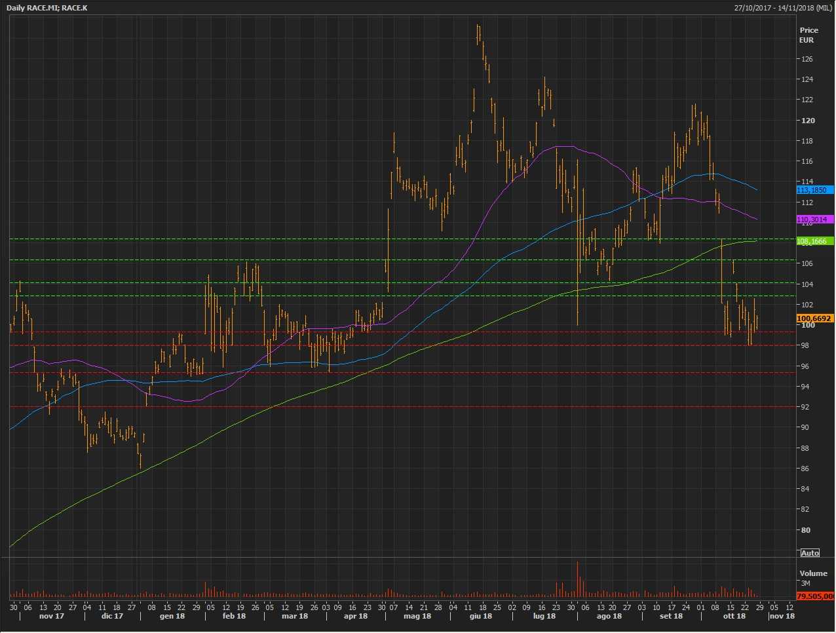Click the Daily RACE.MI; RACE.K chart title
This screenshot has width=836, height=633.
pyautogui.click(x=47, y=8)
